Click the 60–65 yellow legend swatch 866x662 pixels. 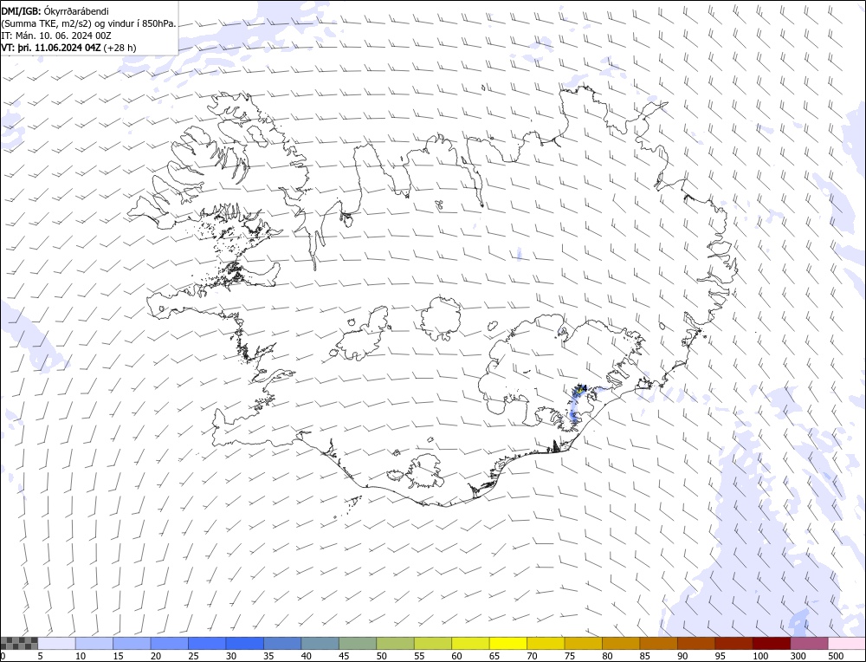click(x=470, y=643)
